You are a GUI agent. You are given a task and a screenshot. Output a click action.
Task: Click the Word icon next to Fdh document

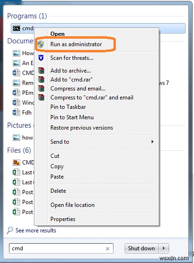pos(16,112)
